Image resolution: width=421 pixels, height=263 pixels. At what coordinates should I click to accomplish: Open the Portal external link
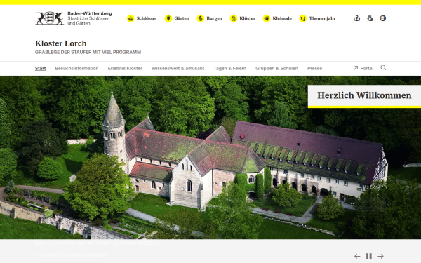363,68
